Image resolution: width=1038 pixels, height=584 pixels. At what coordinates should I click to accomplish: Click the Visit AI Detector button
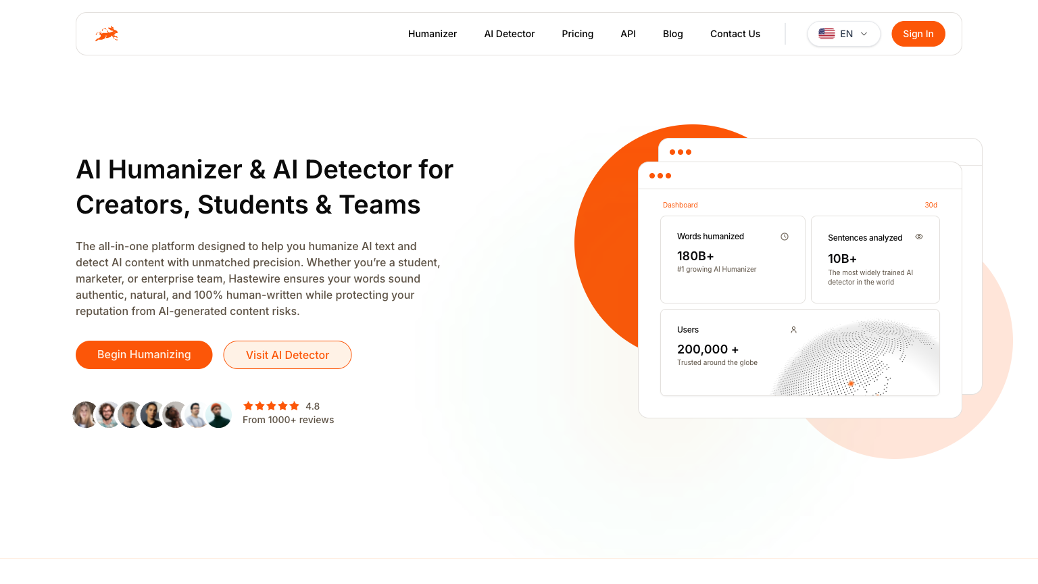287,355
